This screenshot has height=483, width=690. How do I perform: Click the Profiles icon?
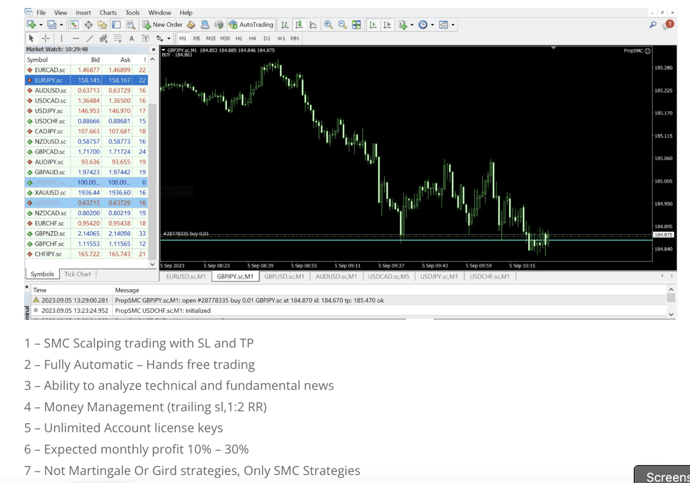[51, 25]
